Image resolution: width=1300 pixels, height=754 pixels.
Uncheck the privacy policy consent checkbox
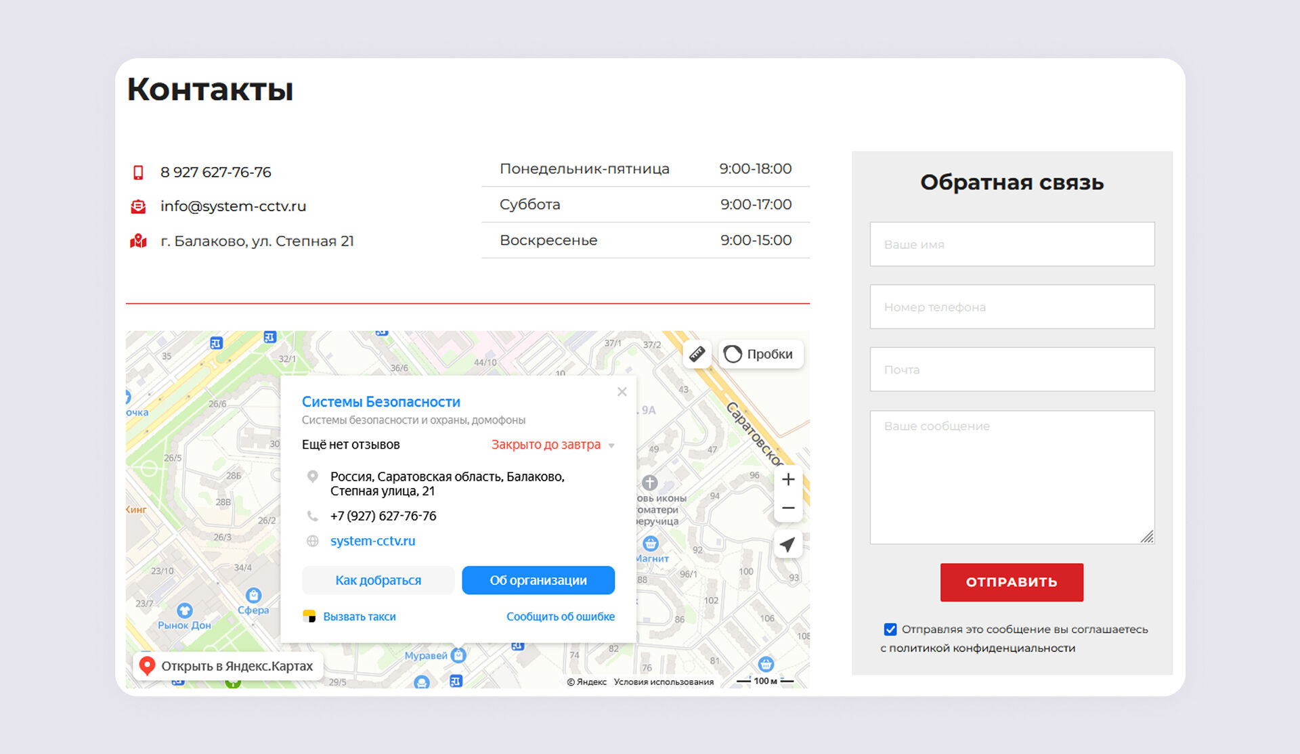click(890, 629)
